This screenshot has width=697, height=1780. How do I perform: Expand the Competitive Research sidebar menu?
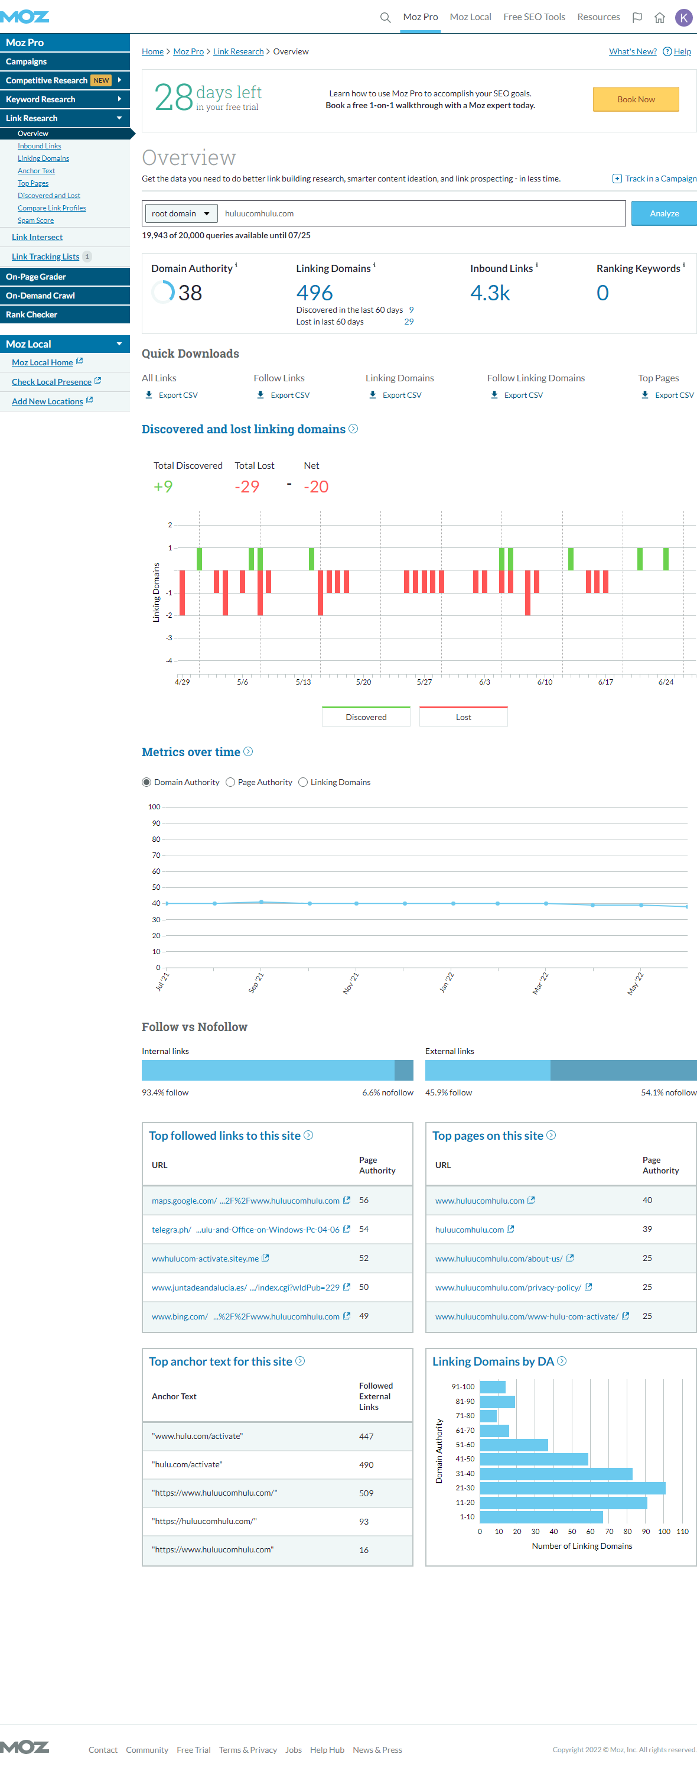click(x=119, y=80)
